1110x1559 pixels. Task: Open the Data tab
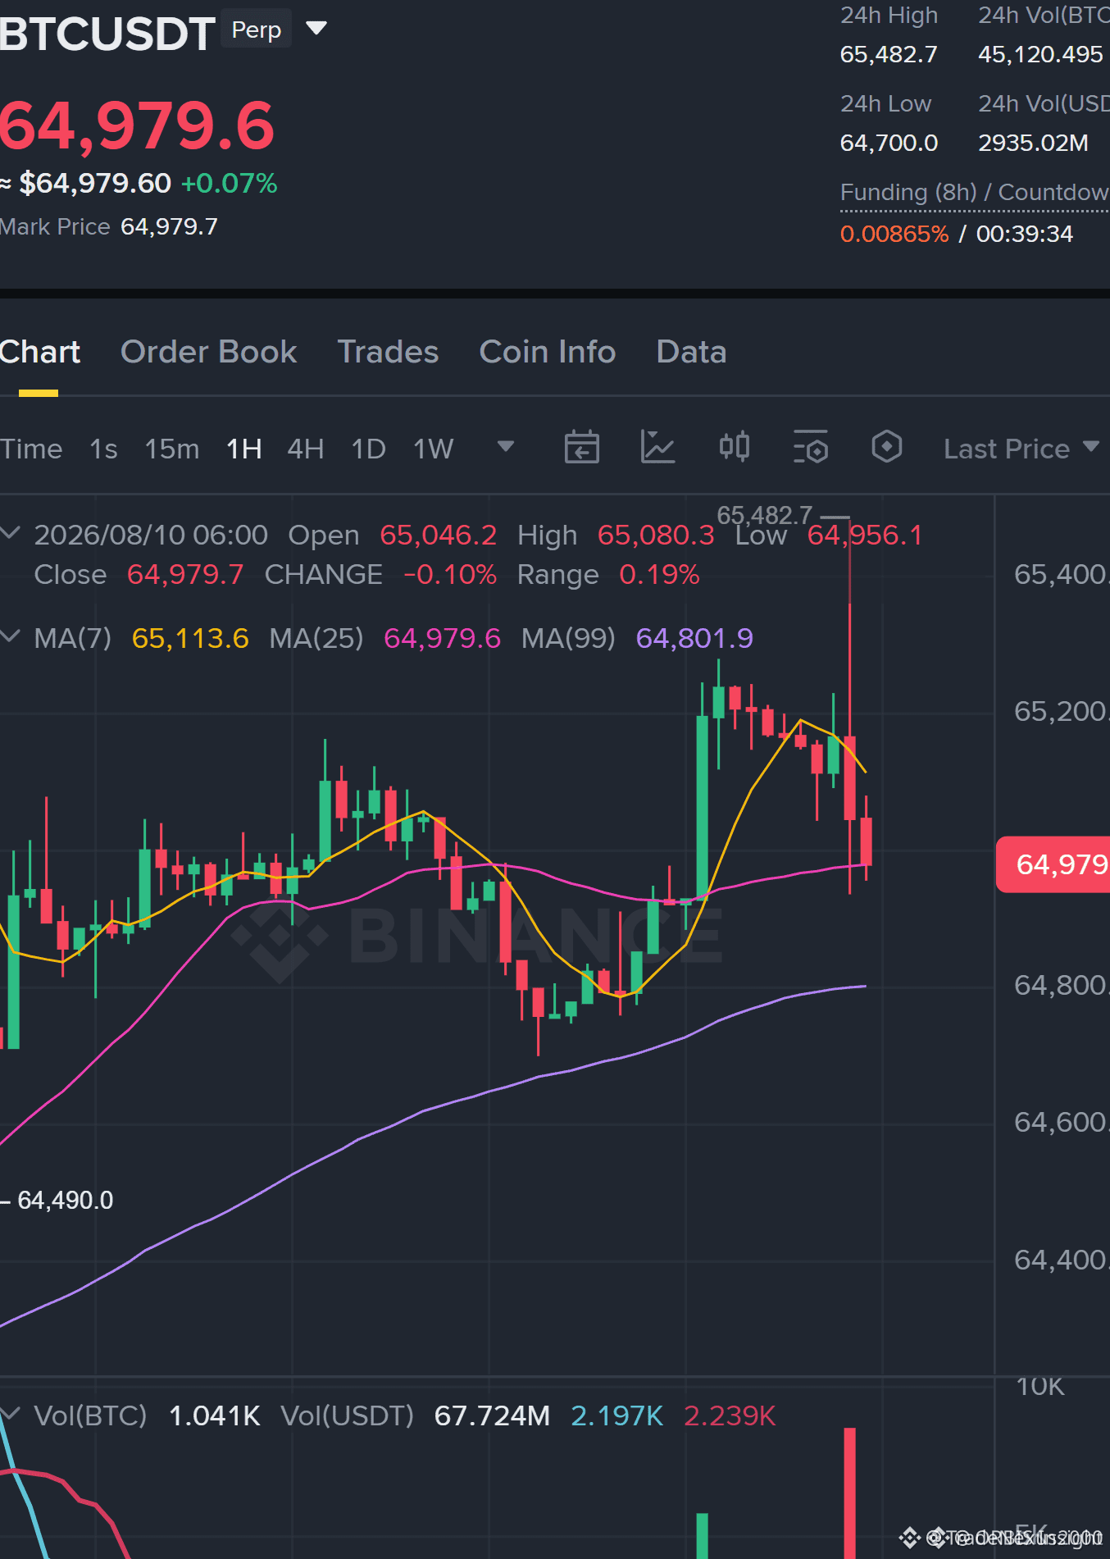pos(691,352)
